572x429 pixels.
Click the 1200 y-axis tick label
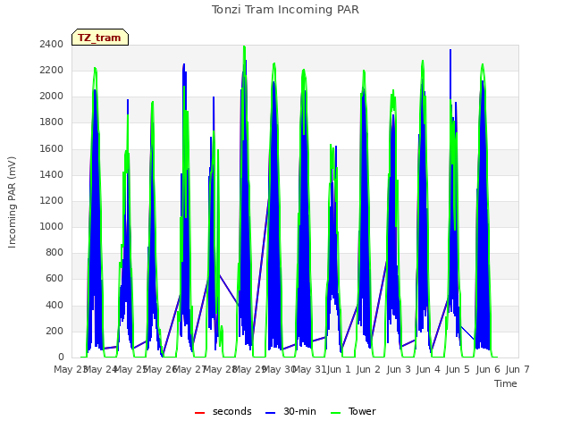click(52, 200)
